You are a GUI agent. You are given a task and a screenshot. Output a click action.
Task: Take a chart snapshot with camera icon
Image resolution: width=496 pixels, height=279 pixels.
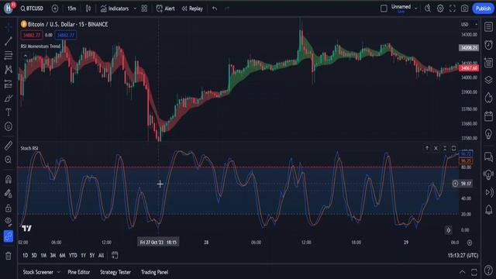464,9
